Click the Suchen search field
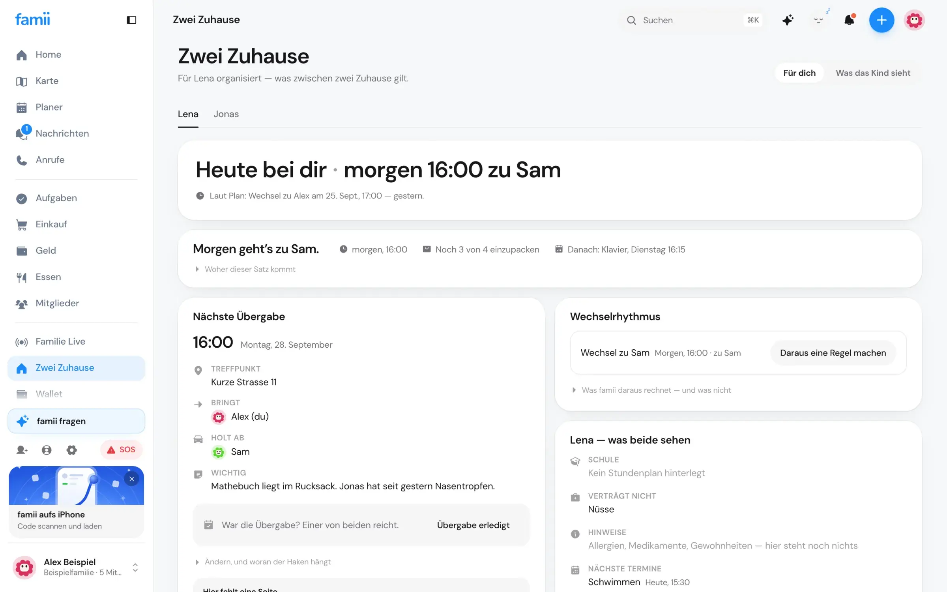 [x=693, y=20]
